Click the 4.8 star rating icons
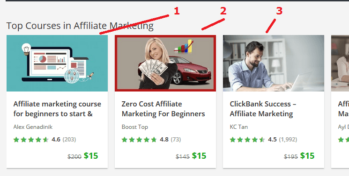The width and height of the screenshot is (349, 176). (x=139, y=140)
